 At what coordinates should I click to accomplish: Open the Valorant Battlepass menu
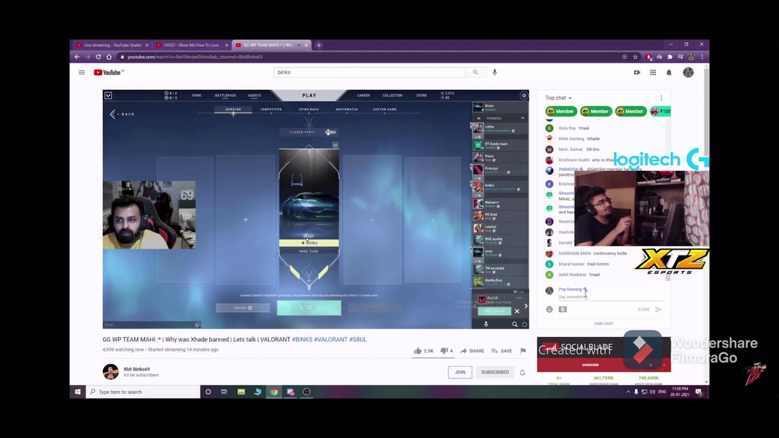click(x=225, y=96)
